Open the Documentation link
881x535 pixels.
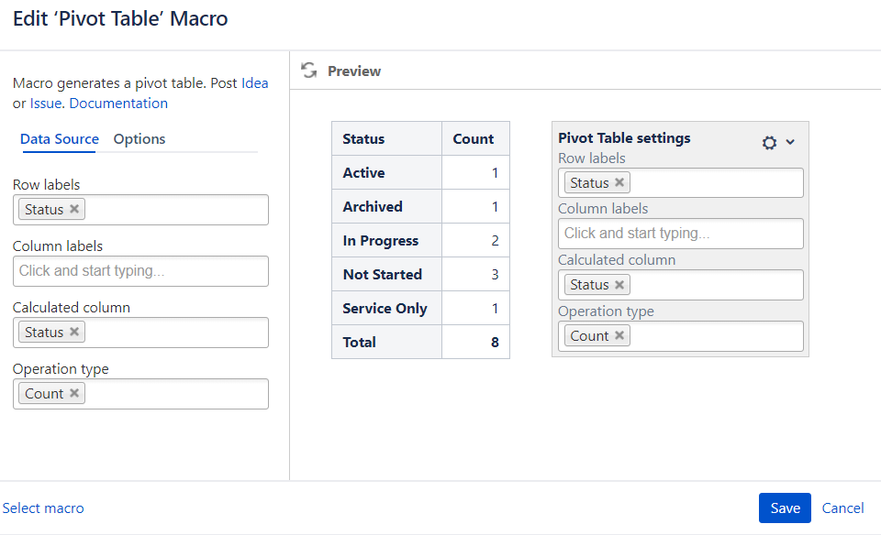[118, 104]
